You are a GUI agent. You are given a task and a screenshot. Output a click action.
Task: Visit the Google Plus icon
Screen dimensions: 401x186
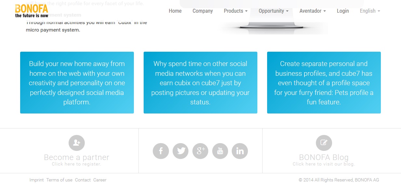point(200,151)
